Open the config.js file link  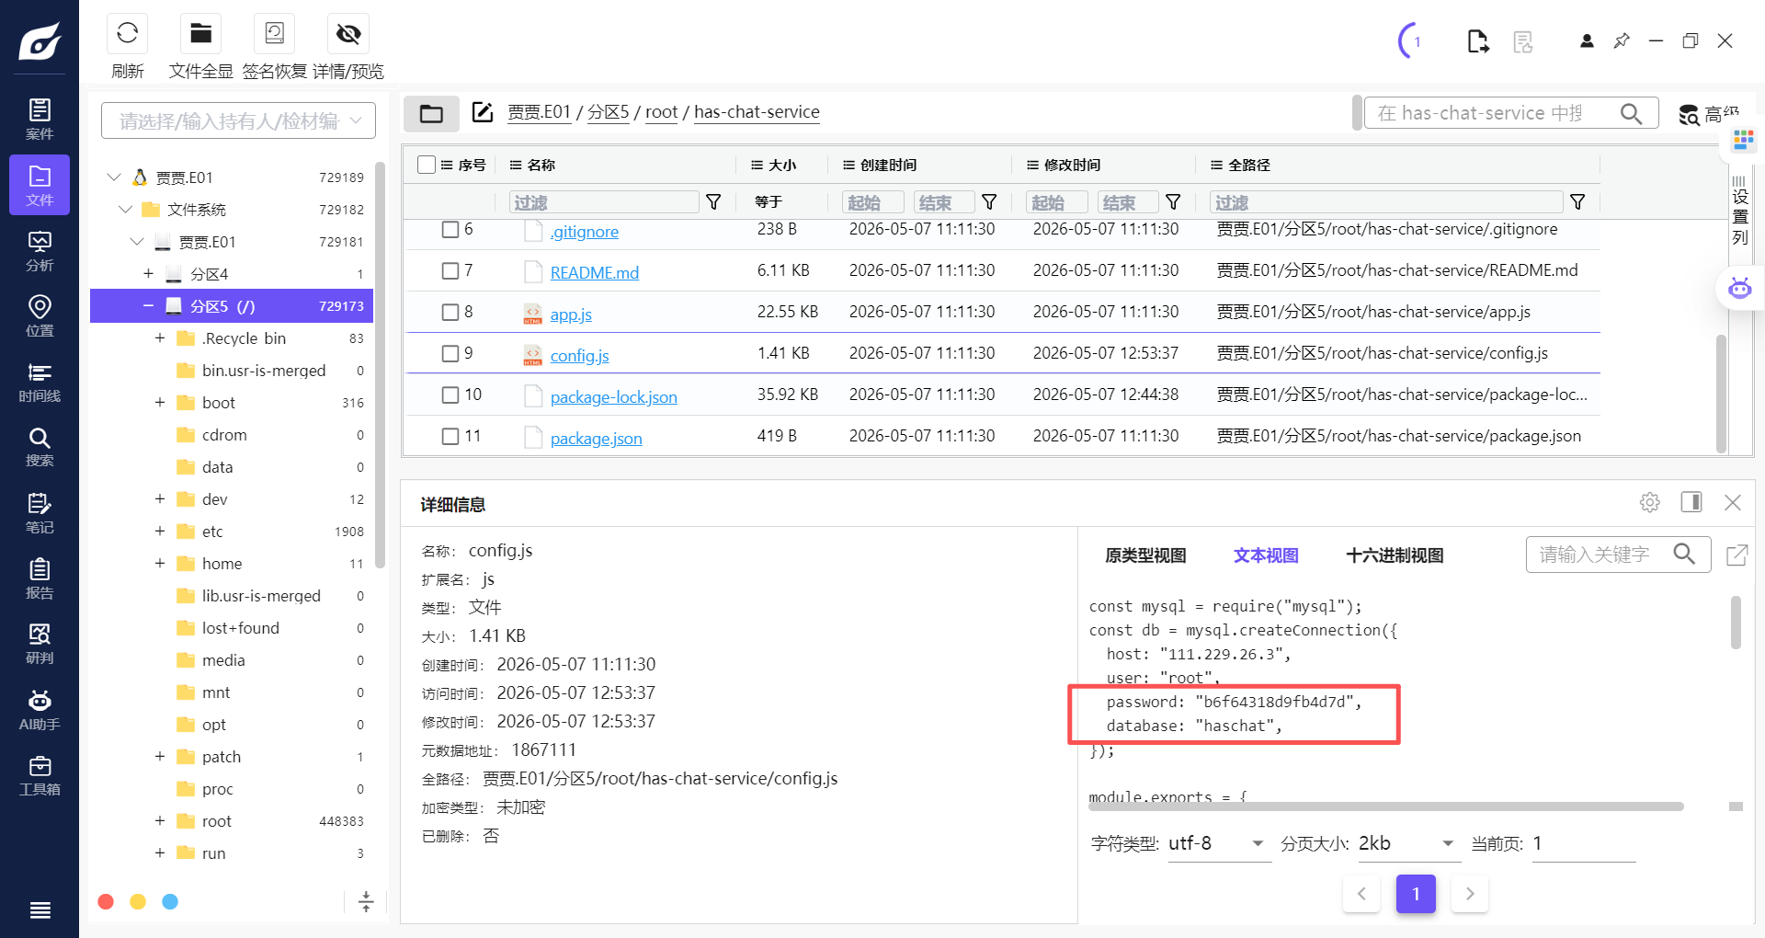[x=579, y=355]
